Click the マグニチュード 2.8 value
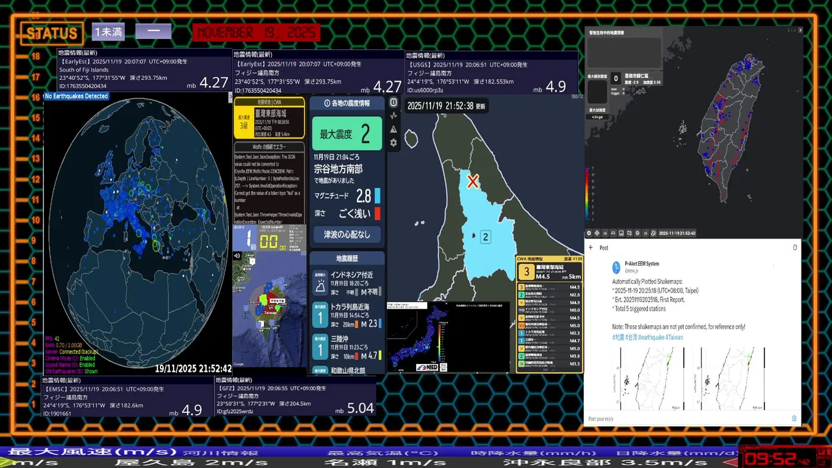Image resolution: width=832 pixels, height=468 pixels. (364, 196)
